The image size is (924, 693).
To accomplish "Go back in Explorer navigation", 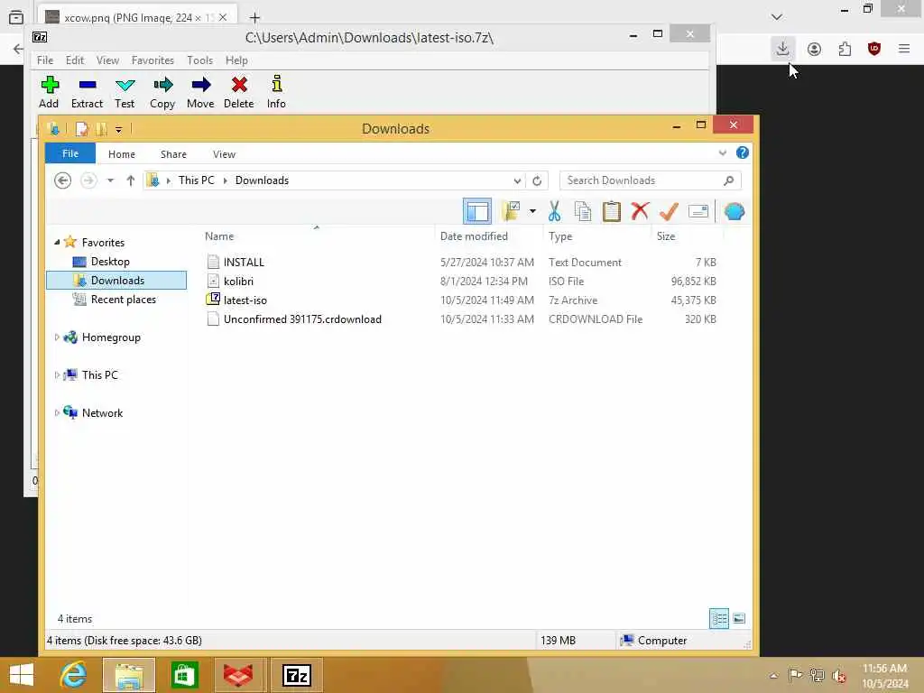I will point(62,180).
